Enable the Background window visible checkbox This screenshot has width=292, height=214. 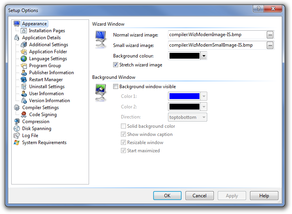coord(116,87)
